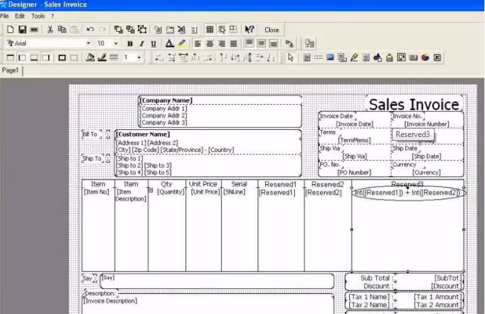Toggle the snap to grid icon

[221, 30]
